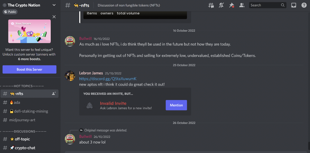Screen dimensions: 310x153
Task: Select the midjourney-art channel
Action: (x=22, y=120)
